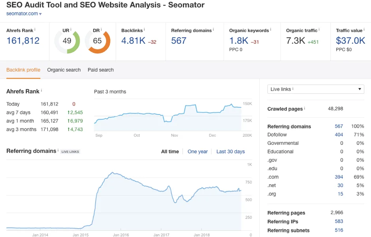Viewport: 371px width, 237px height.
Task: Open the Paid search tab
Action: (x=101, y=70)
